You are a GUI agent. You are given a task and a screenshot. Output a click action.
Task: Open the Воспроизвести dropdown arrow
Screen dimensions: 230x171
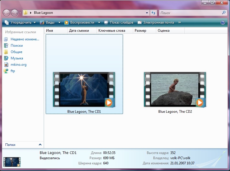(99, 22)
